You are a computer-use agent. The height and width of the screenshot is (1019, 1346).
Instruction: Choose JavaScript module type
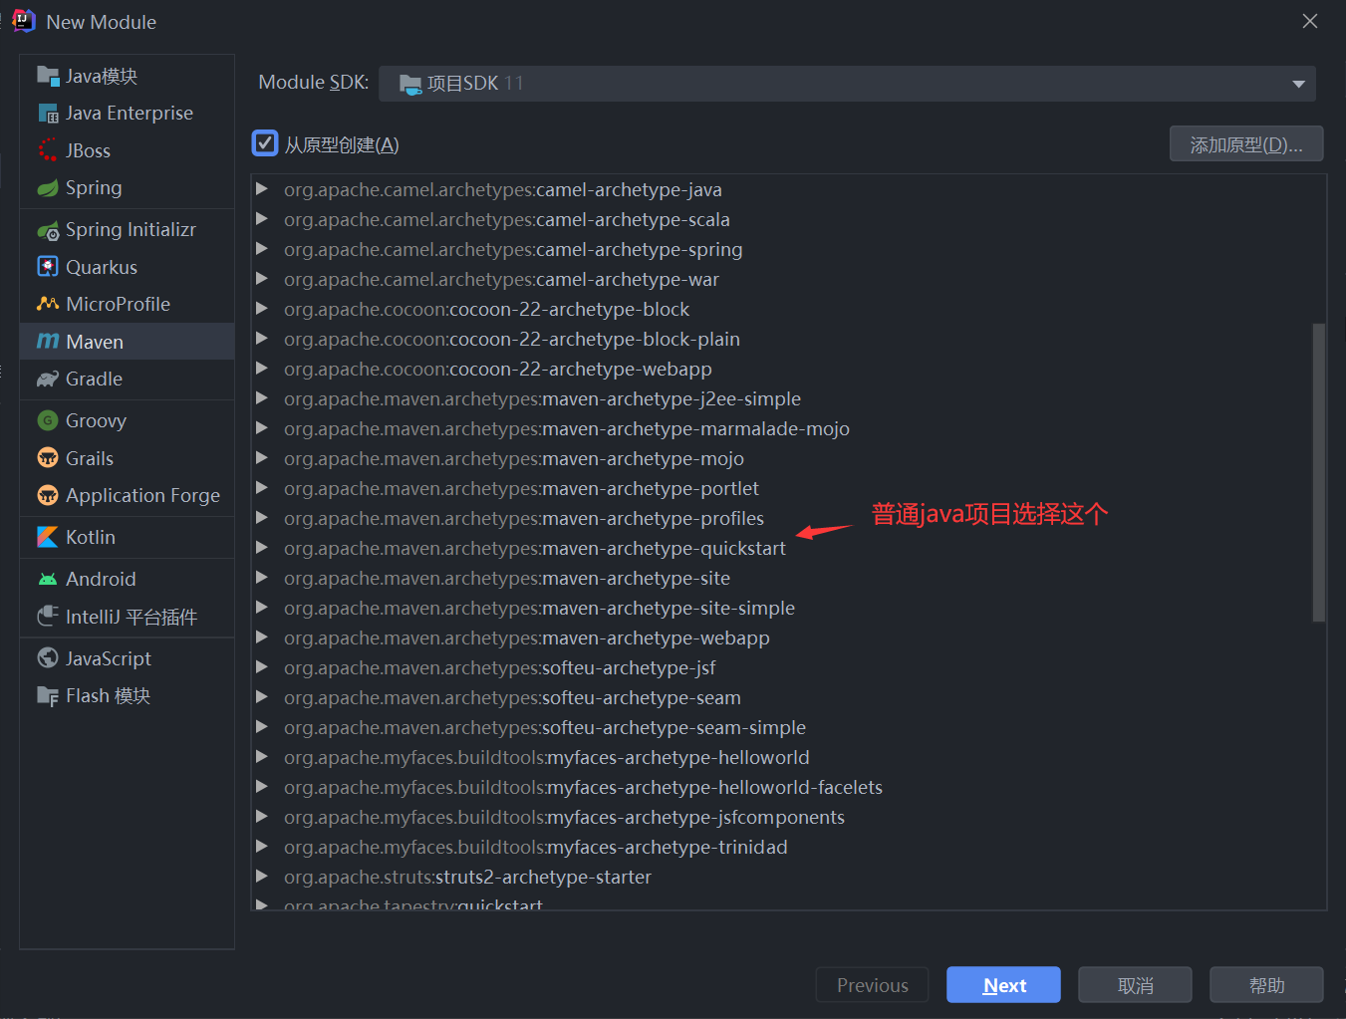tap(128, 657)
